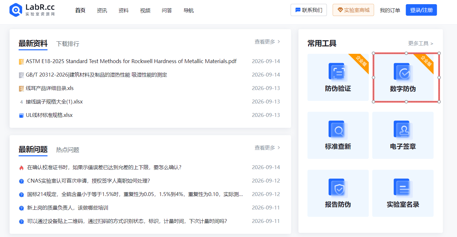Open GB/T 20312-2026 建筑材料 document
Viewport: 457px width, 237px height.
97,75
